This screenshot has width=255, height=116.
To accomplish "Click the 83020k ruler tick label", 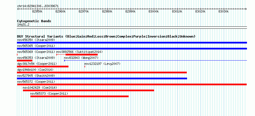I will click(200, 11).
